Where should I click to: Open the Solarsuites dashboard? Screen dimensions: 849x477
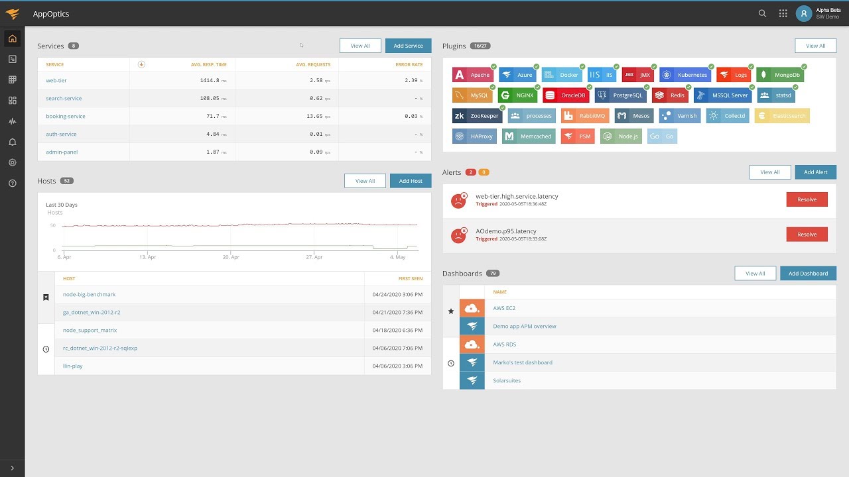[x=507, y=380]
